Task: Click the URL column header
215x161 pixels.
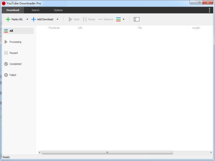Action: pyautogui.click(x=80, y=28)
